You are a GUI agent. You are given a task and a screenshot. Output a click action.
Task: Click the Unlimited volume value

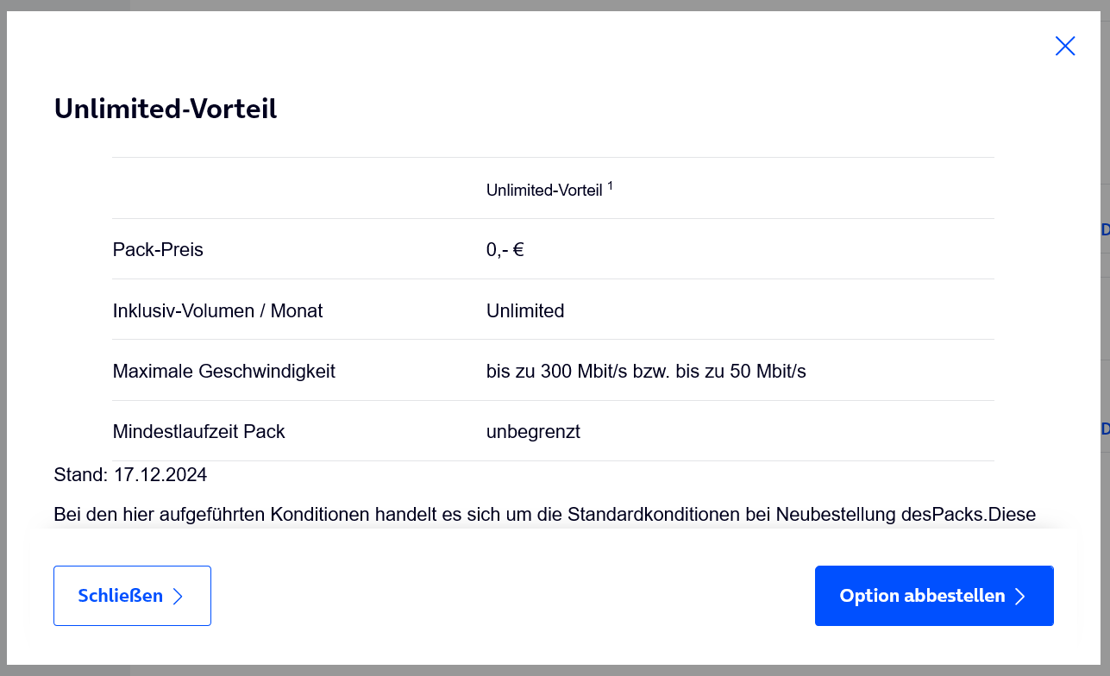525,310
